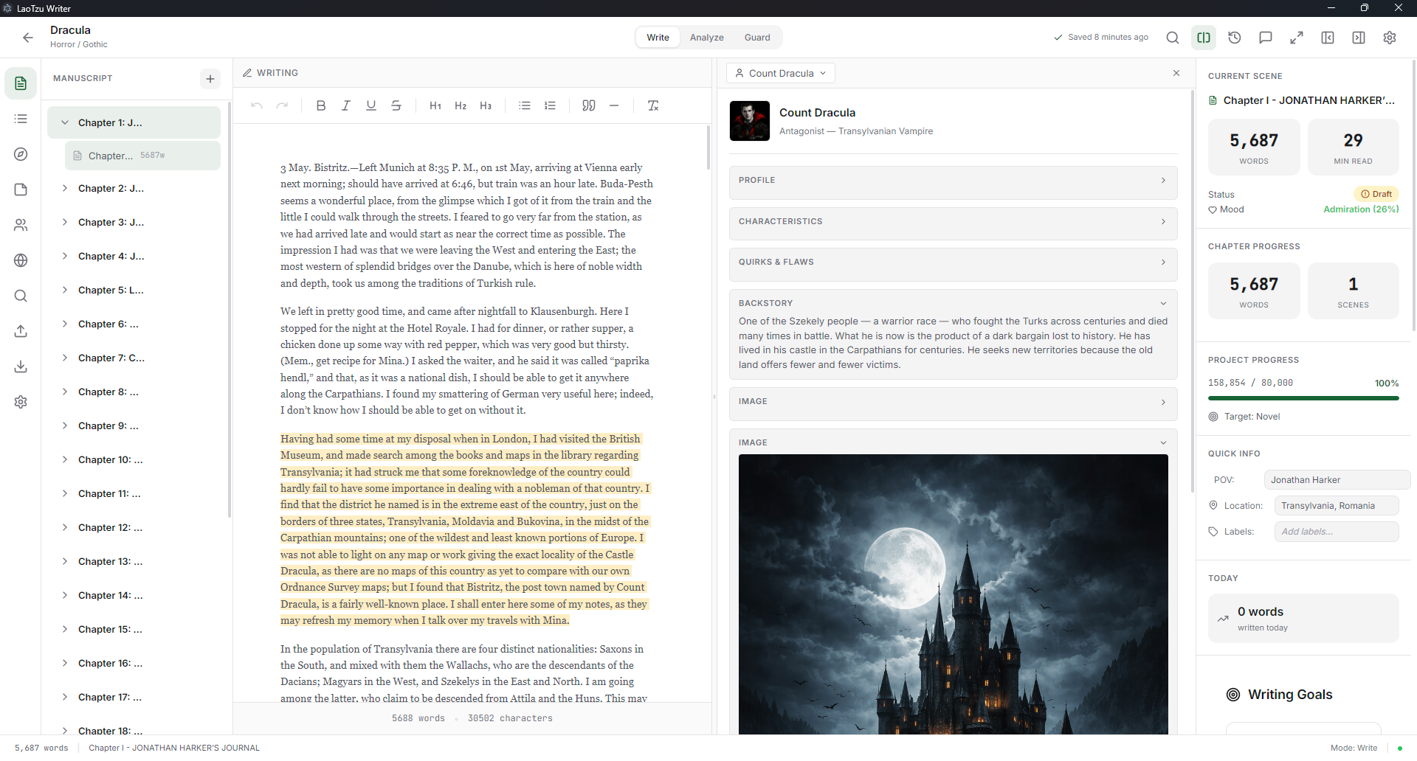This screenshot has width=1417, height=761.
Task: Open the comments panel icon
Action: (1266, 38)
